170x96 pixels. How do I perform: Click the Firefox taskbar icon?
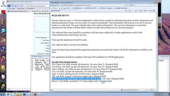click(35, 94)
